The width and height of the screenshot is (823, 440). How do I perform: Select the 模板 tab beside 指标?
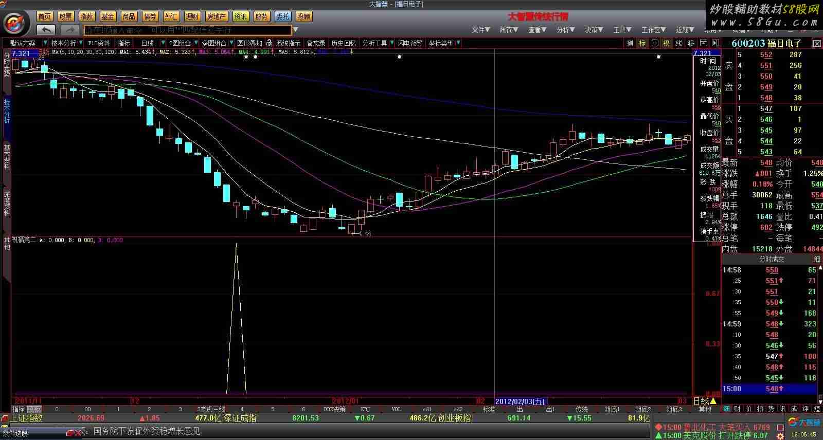click(x=34, y=410)
